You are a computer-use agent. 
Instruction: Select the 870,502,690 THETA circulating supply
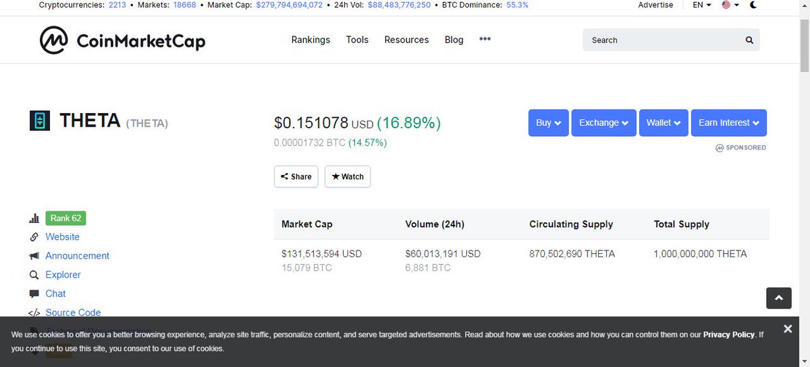tap(572, 254)
